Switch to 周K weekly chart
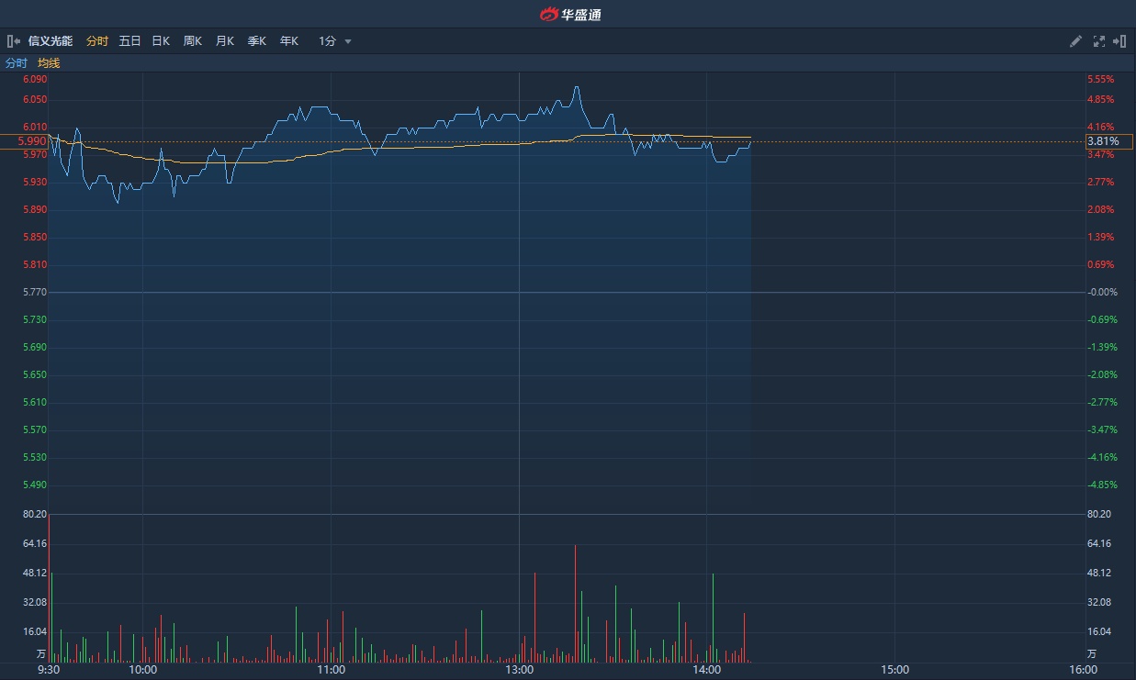This screenshot has height=680, width=1136. (192, 41)
